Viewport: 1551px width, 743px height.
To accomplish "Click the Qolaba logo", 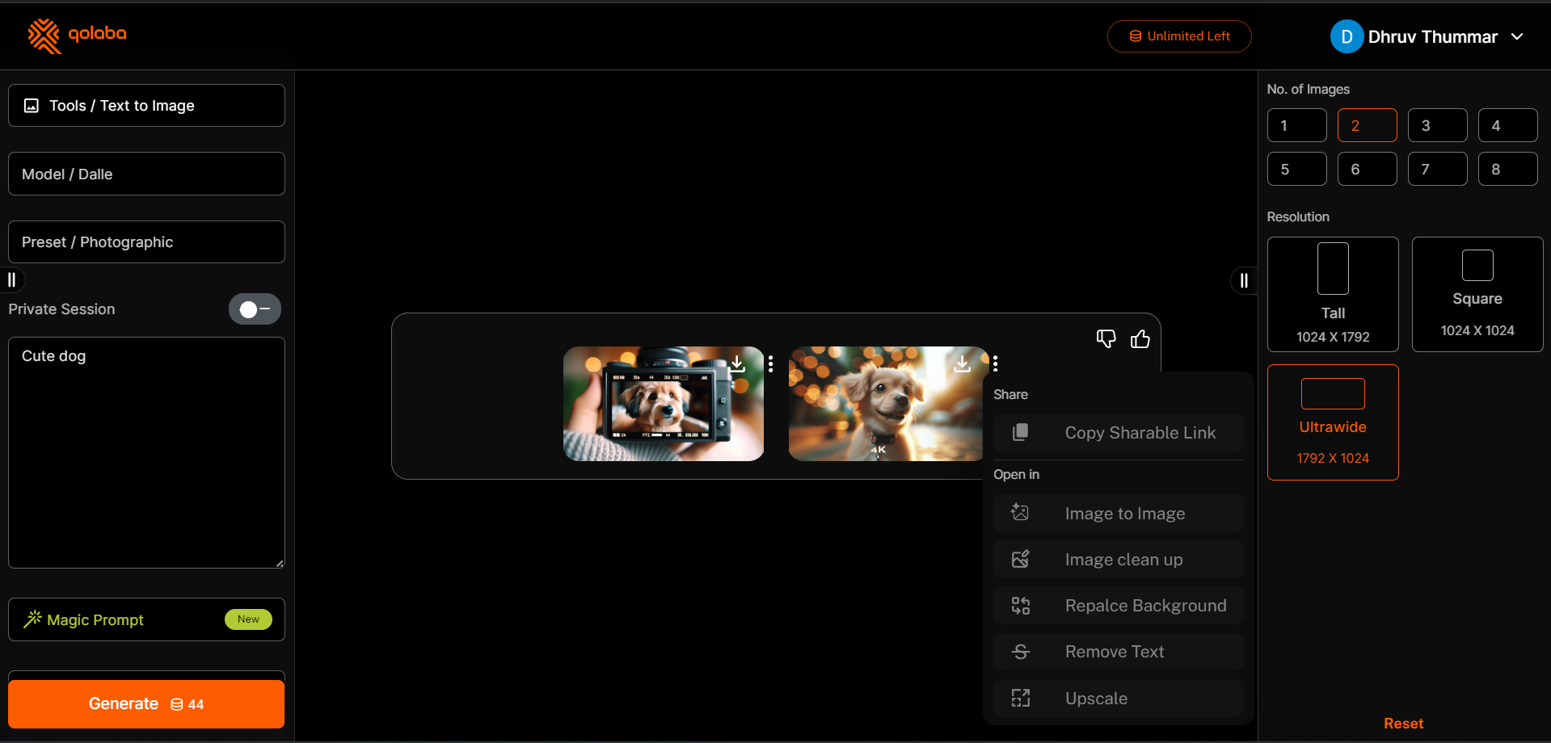I will point(78,36).
